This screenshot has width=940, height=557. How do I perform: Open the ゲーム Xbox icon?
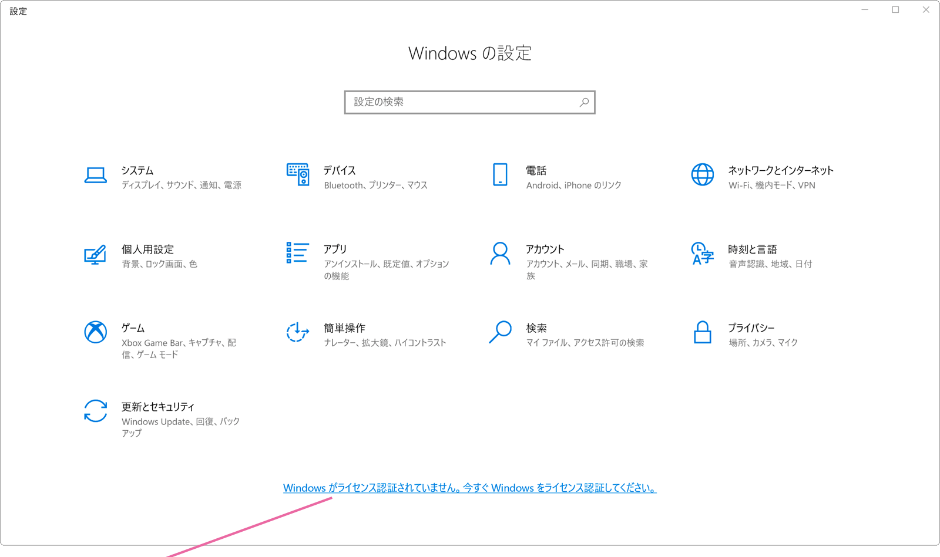(95, 332)
